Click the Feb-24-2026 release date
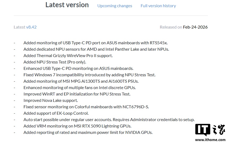The image size is (229, 144). pos(195,27)
